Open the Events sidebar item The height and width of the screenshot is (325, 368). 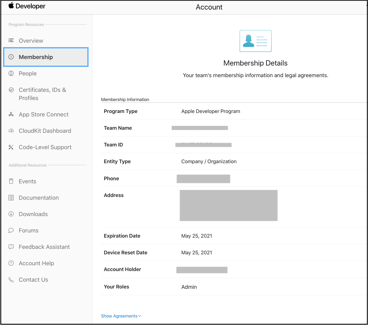pos(27,181)
